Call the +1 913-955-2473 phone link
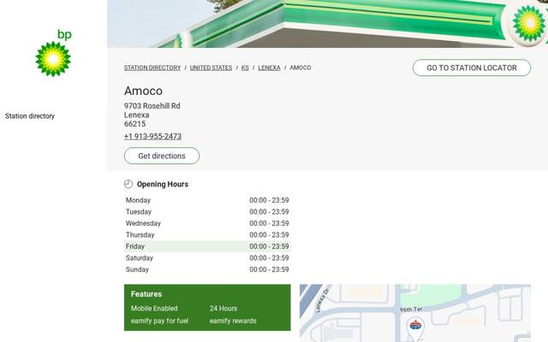 (x=152, y=137)
